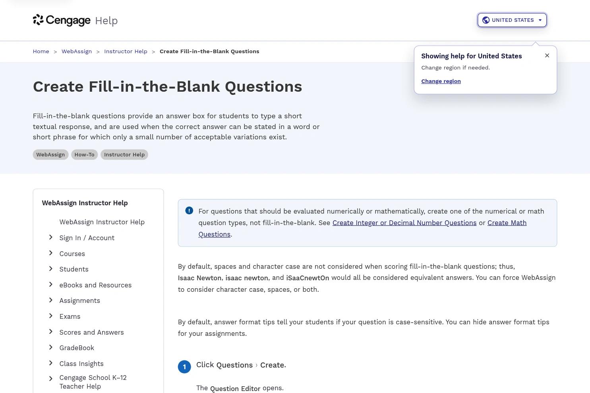Click the Instructor Help tag pill
The image size is (590, 393).
tap(124, 154)
